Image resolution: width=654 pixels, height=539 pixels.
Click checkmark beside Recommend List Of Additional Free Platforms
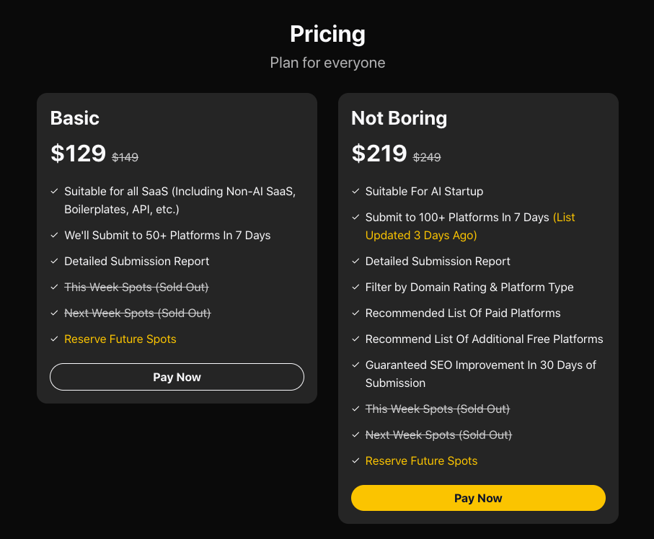(x=355, y=339)
